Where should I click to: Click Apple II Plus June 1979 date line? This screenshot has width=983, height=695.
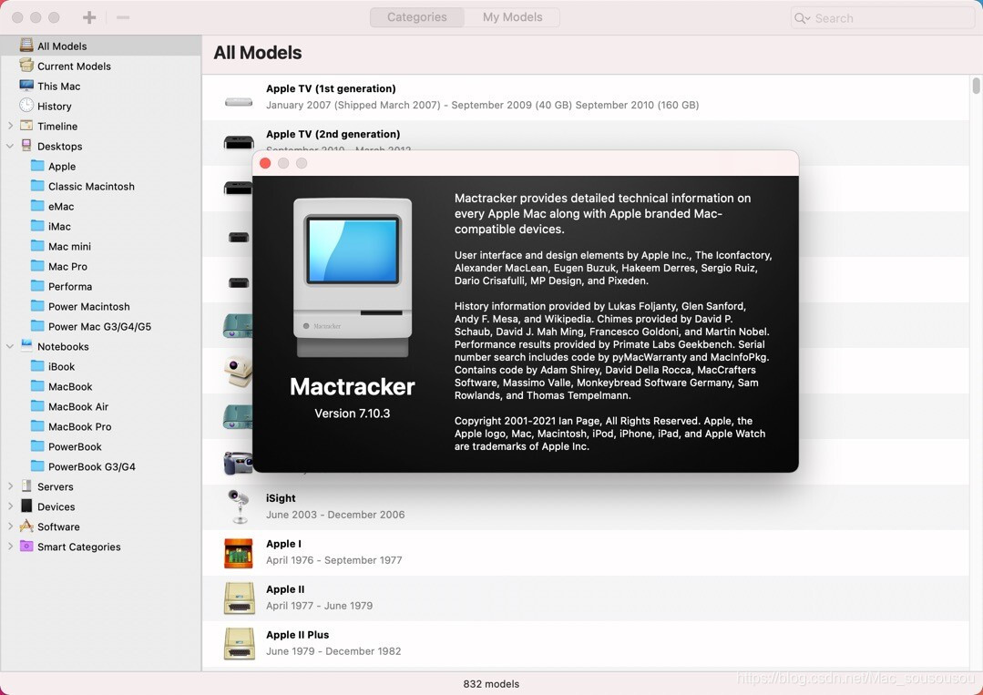[333, 651]
